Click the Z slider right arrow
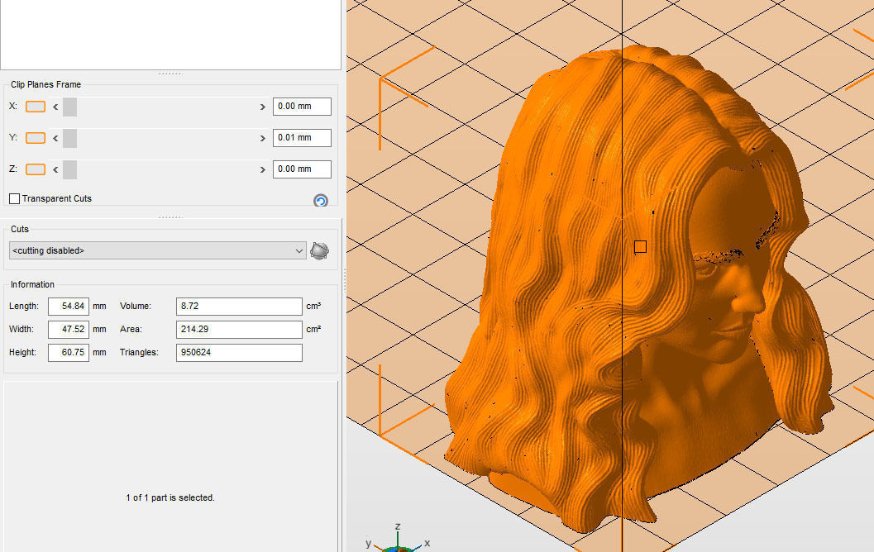Image resolution: width=874 pixels, height=552 pixels. point(263,169)
